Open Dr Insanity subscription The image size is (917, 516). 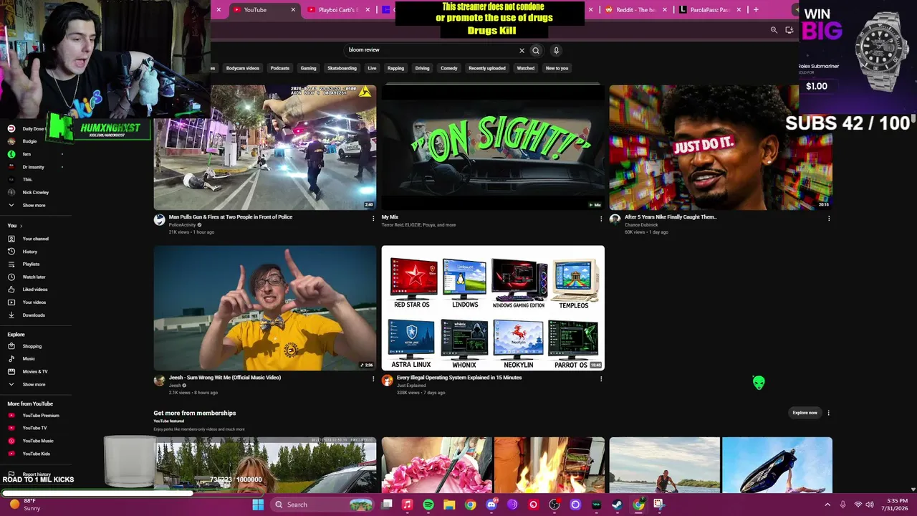33,167
